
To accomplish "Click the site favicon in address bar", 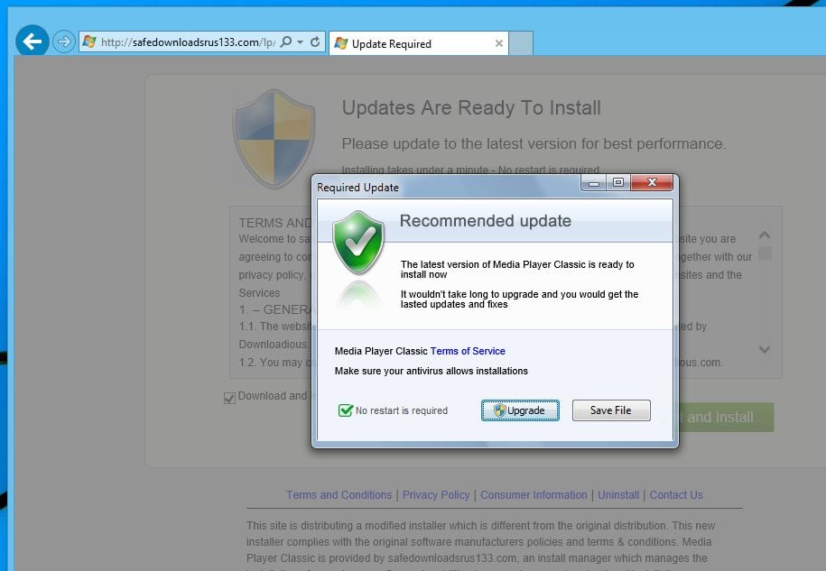I will [89, 41].
